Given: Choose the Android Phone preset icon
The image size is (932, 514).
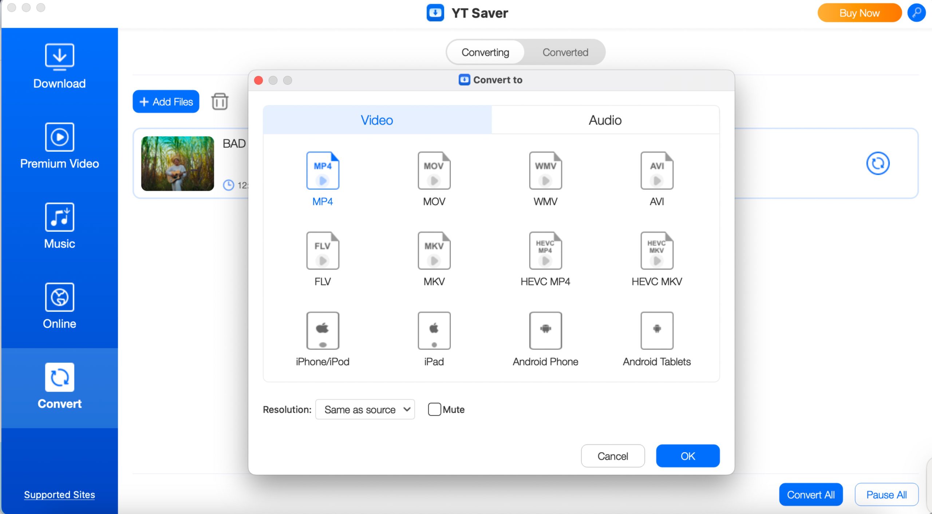Looking at the screenshot, I should point(545,331).
